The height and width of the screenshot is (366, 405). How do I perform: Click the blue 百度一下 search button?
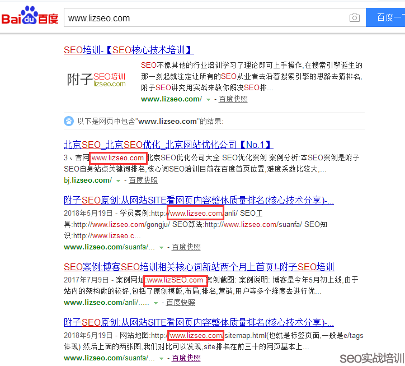(385, 17)
